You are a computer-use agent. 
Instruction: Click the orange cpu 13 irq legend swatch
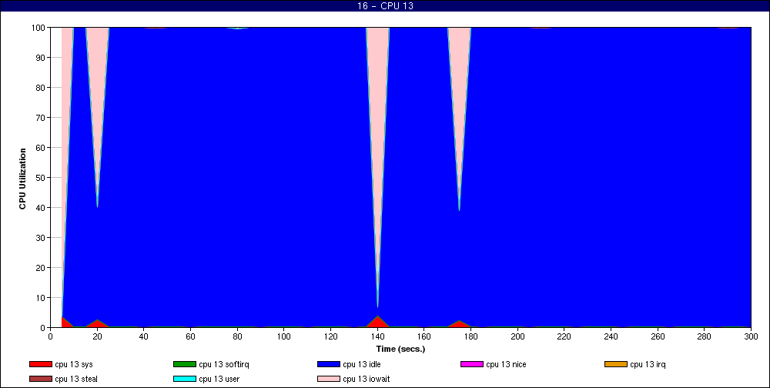pos(616,364)
